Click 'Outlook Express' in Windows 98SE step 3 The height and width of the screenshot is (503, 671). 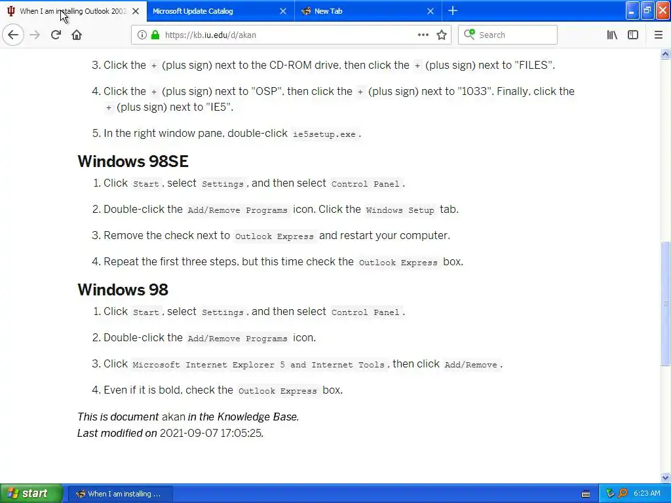click(x=275, y=236)
